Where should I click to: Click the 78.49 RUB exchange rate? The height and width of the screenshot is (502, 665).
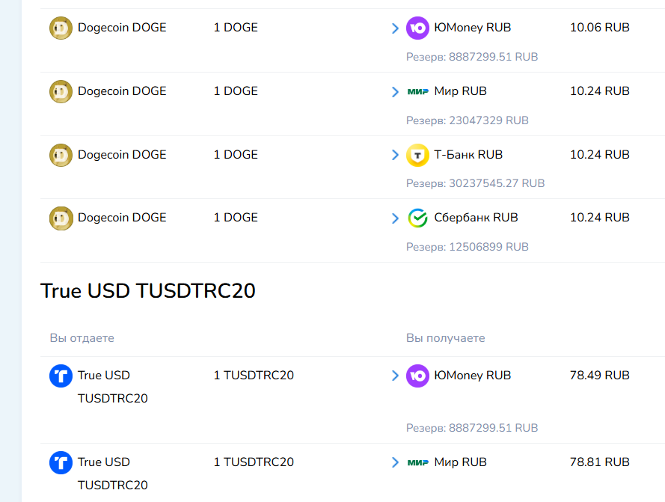[599, 376]
